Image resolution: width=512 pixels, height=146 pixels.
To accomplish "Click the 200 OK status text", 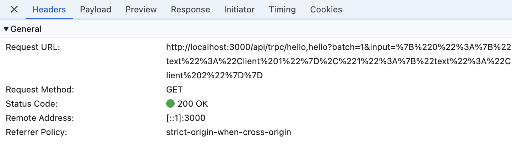I will [x=192, y=104].
